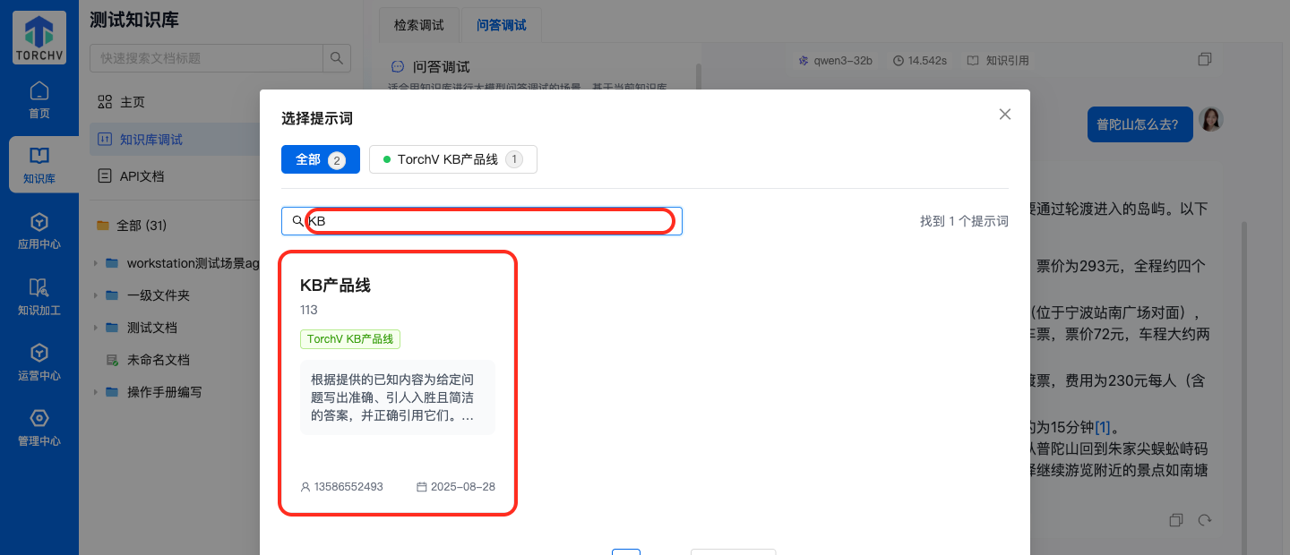
Task: Open 运营中心 in the sidebar
Action: [x=39, y=362]
